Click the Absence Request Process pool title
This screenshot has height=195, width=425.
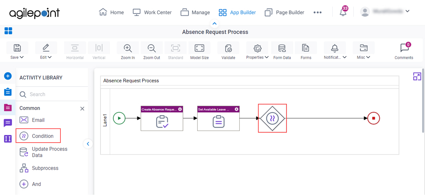131,81
